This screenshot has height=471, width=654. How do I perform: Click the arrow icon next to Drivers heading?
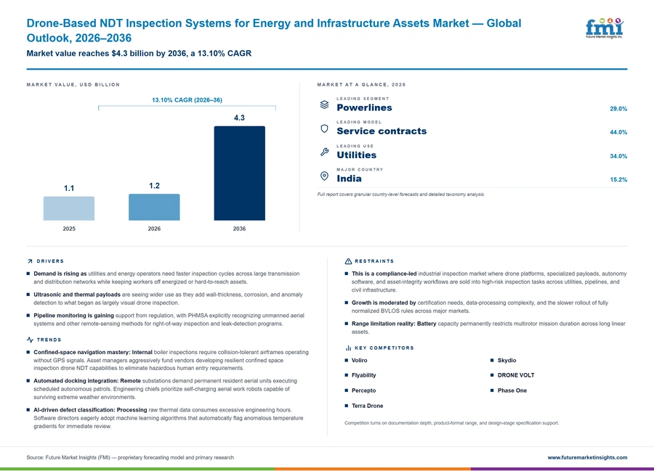[30, 261]
